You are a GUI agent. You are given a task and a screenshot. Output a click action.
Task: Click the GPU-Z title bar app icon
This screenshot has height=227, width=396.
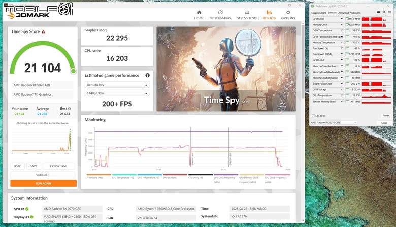tap(313, 6)
